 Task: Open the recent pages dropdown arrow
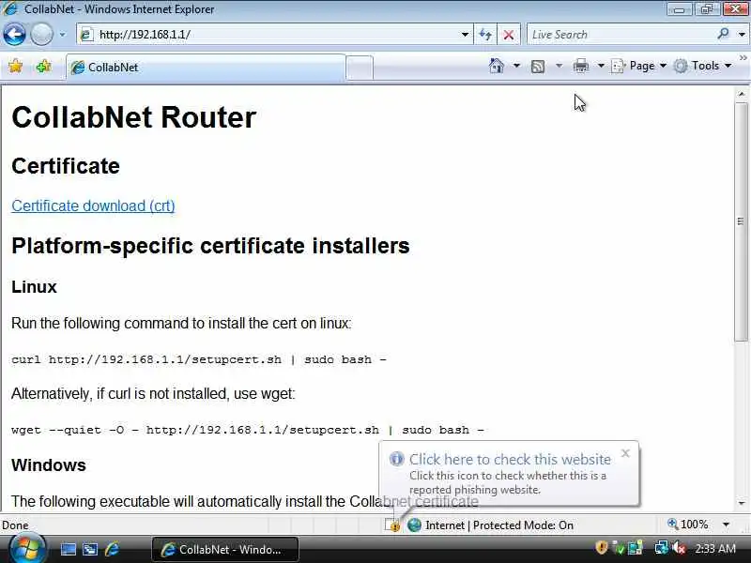point(62,35)
